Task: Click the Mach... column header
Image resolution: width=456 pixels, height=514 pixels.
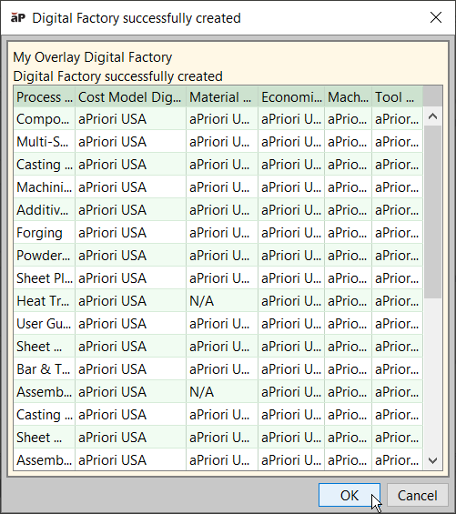Action: pos(348,97)
